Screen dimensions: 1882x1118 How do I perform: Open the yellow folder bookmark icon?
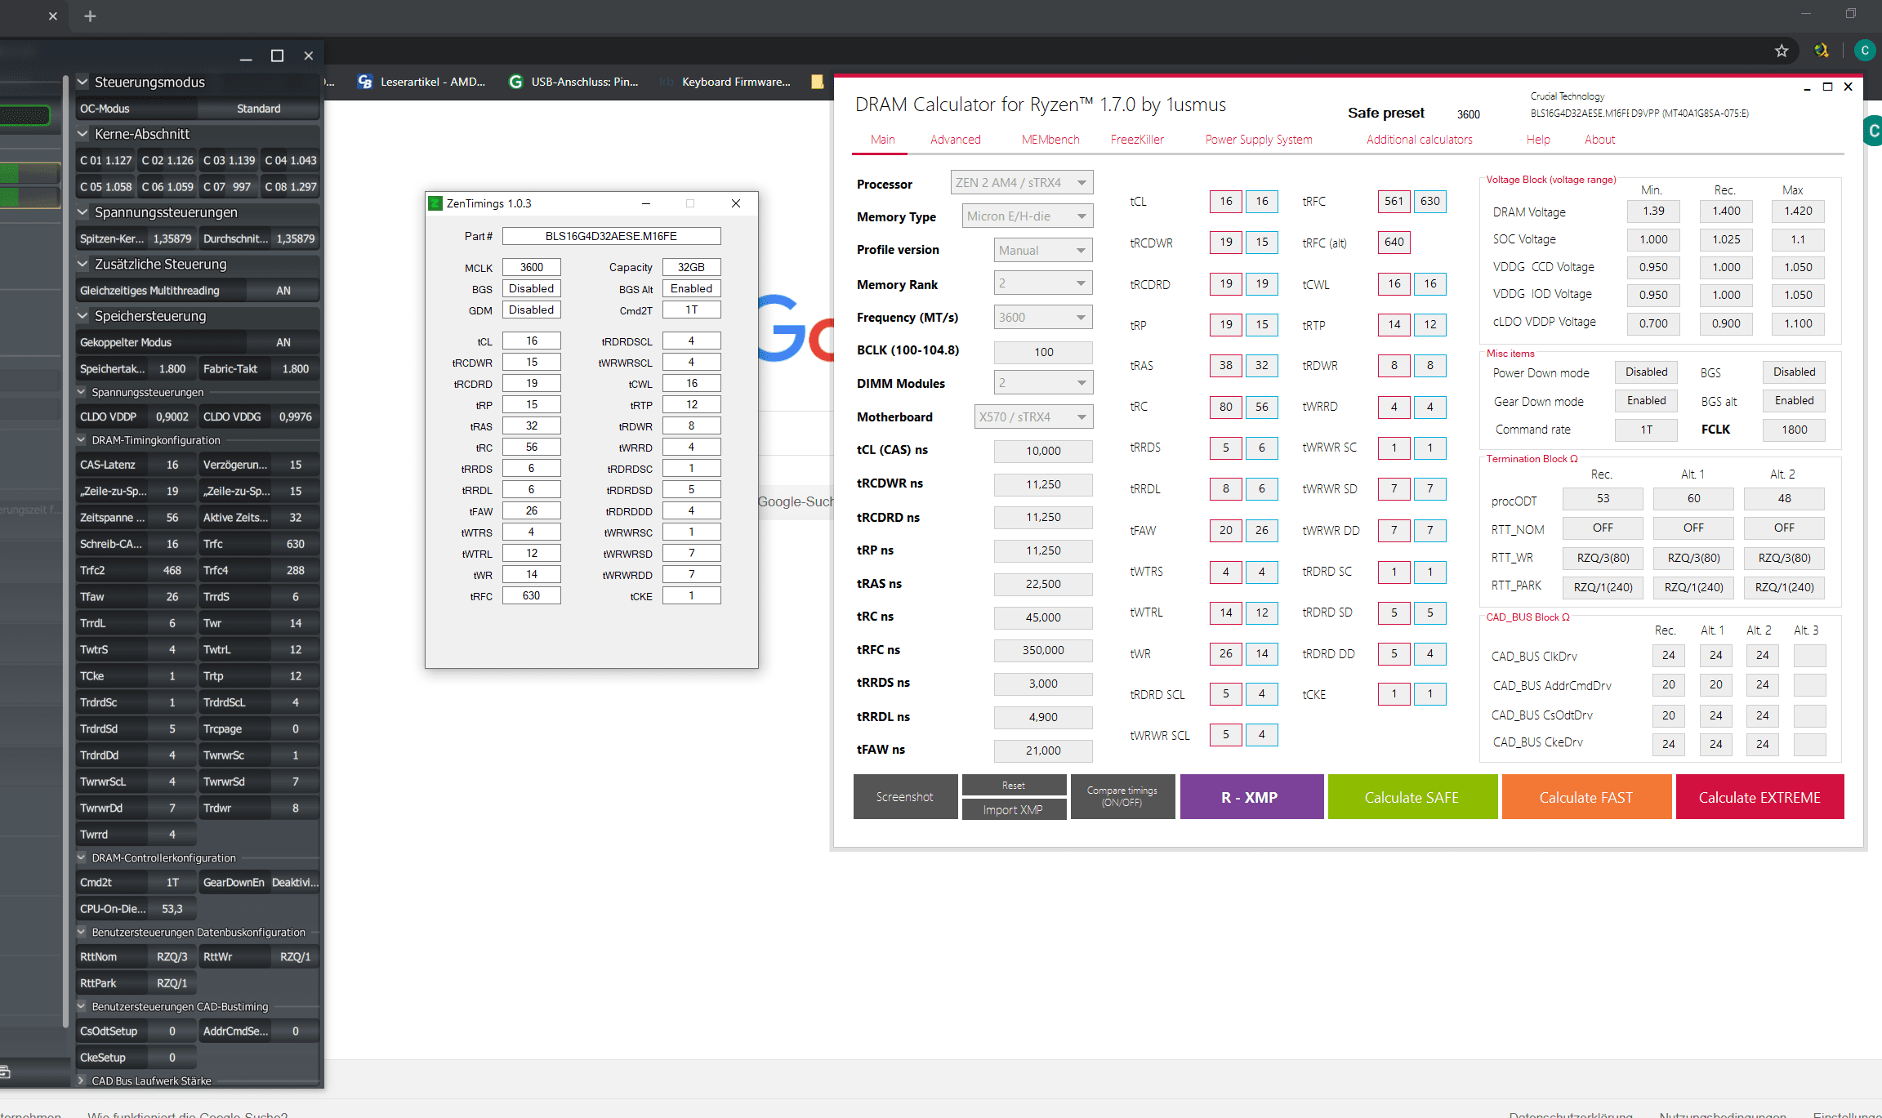click(817, 82)
